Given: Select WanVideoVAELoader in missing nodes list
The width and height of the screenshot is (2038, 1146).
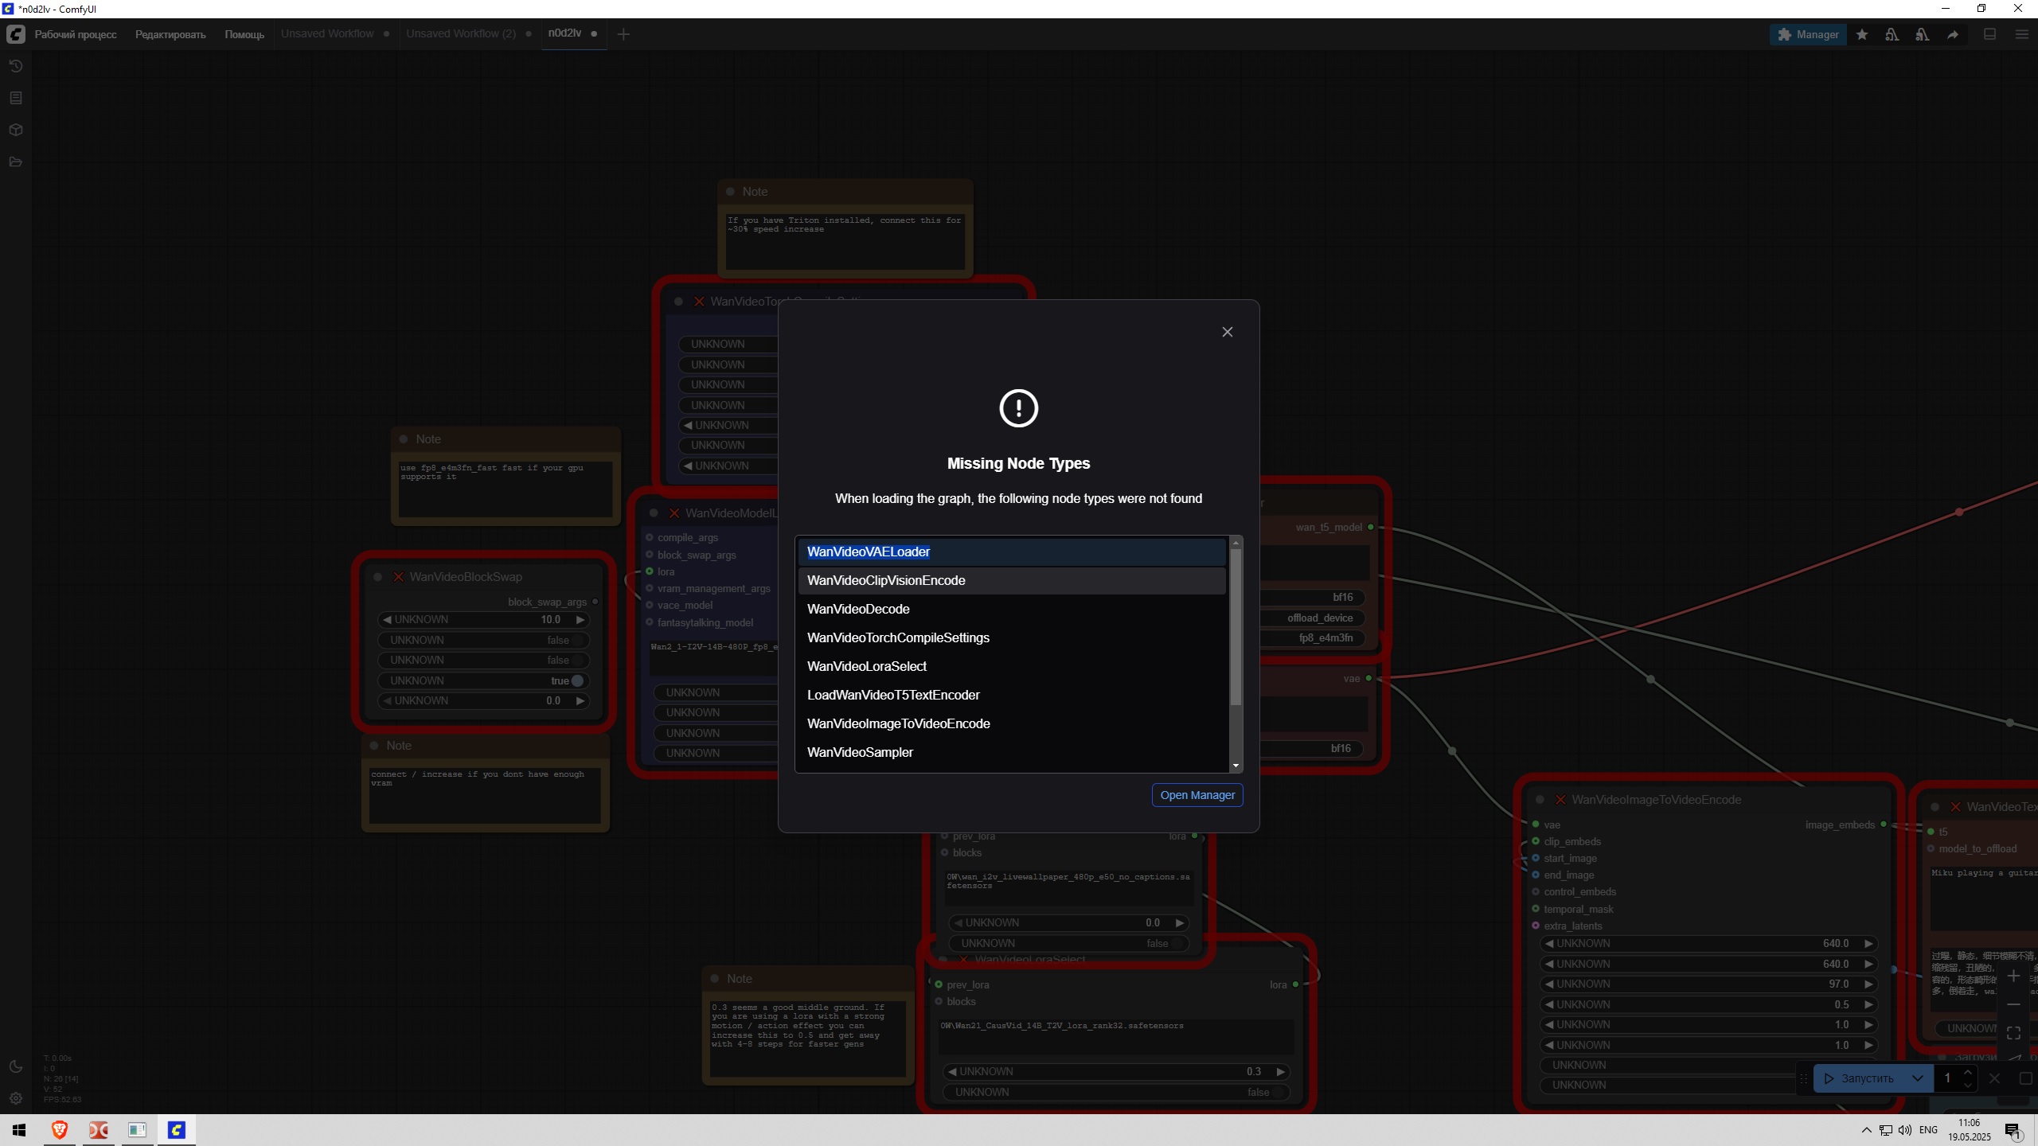Looking at the screenshot, I should (1012, 552).
